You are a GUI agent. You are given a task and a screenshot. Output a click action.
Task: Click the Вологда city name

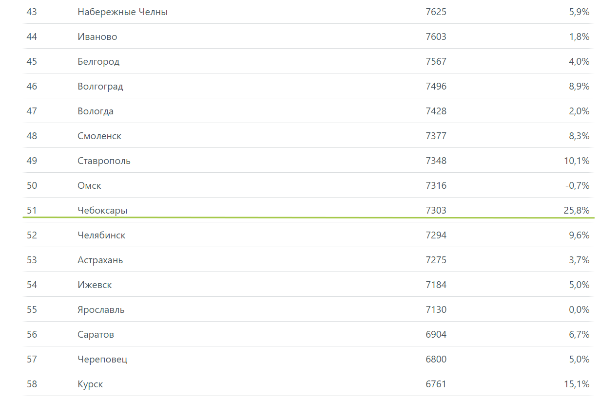tap(96, 111)
